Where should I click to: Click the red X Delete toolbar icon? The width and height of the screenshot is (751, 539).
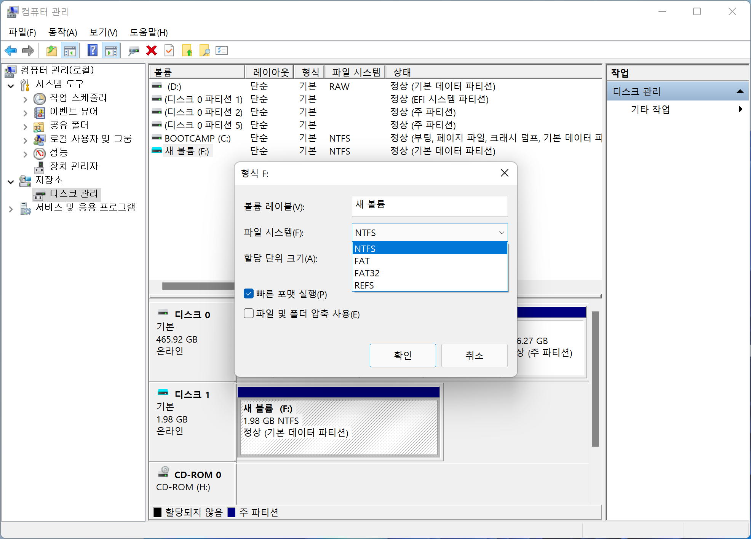click(152, 50)
